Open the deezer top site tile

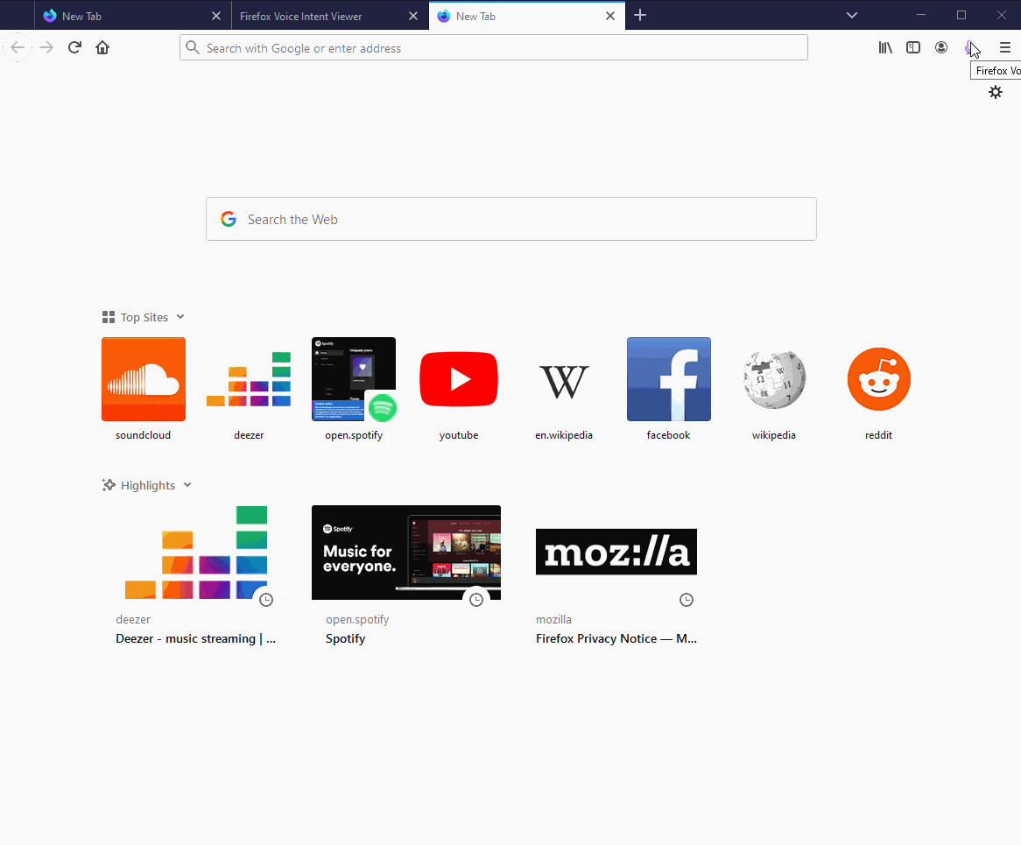point(249,379)
